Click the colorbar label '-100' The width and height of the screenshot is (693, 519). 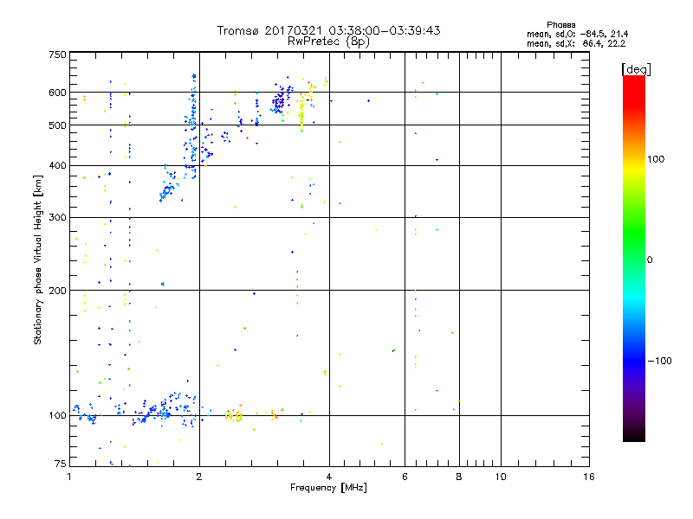coord(659,361)
